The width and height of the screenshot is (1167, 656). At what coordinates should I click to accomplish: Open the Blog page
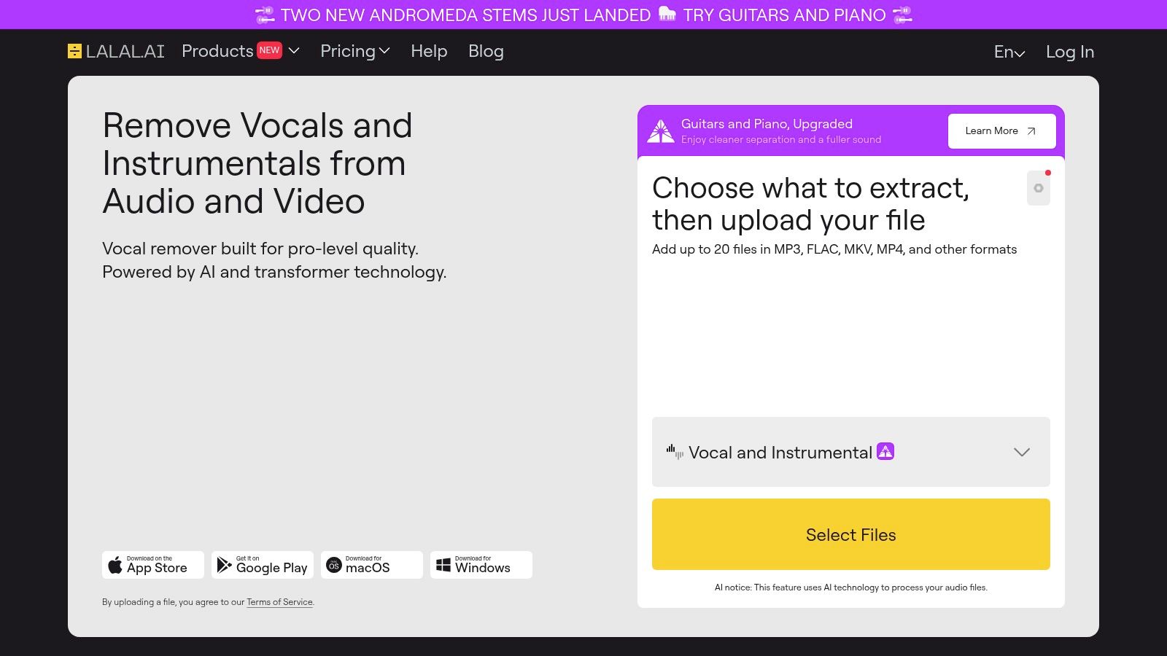coord(486,51)
